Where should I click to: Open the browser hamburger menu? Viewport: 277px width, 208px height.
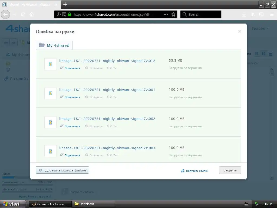(272, 14)
